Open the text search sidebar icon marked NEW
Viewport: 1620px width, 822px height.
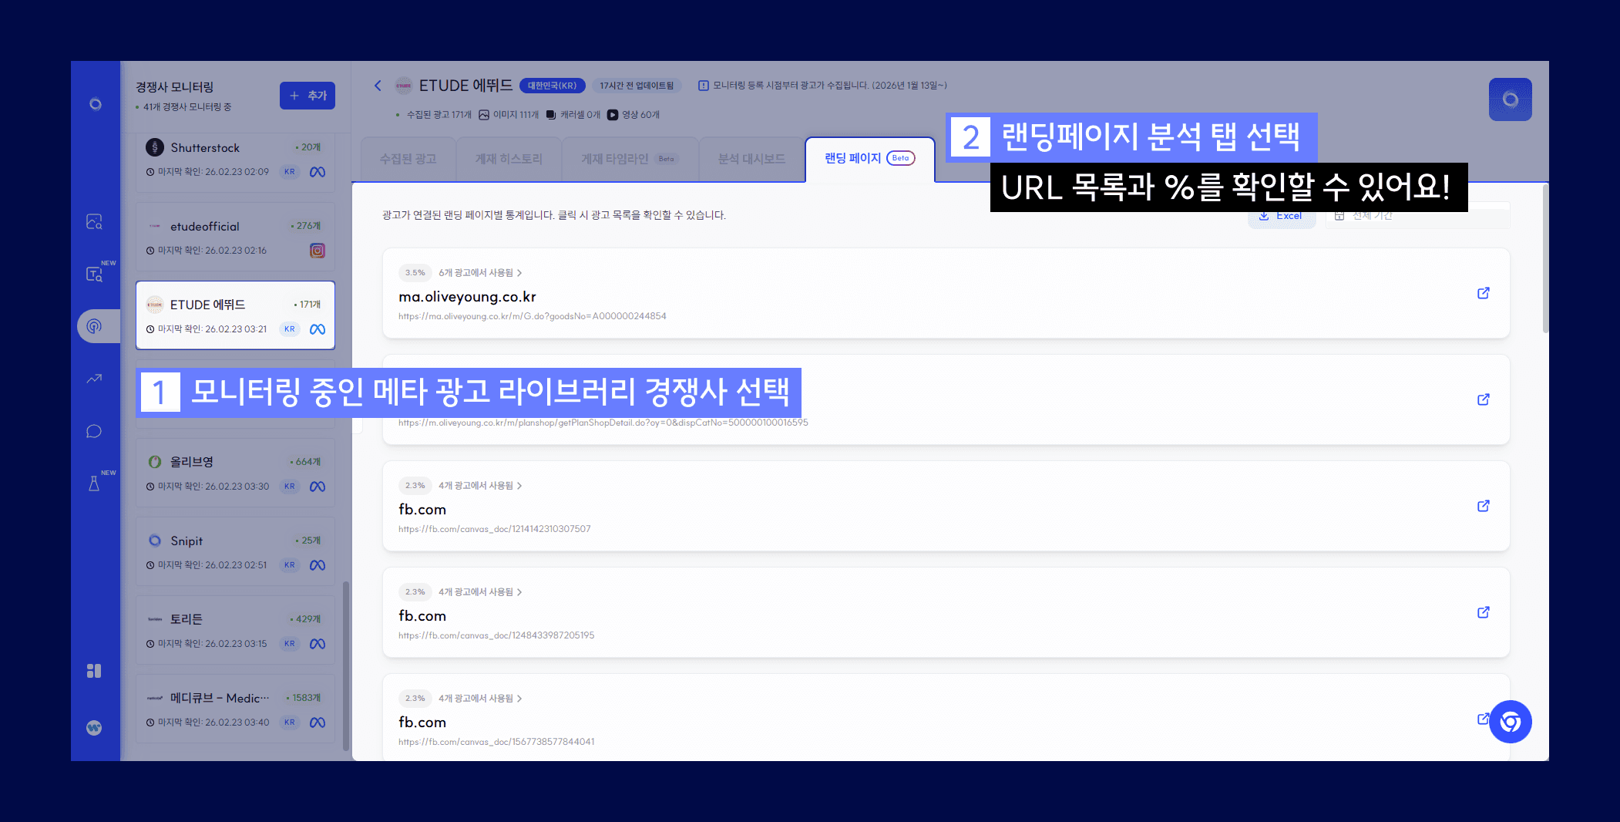coord(94,275)
